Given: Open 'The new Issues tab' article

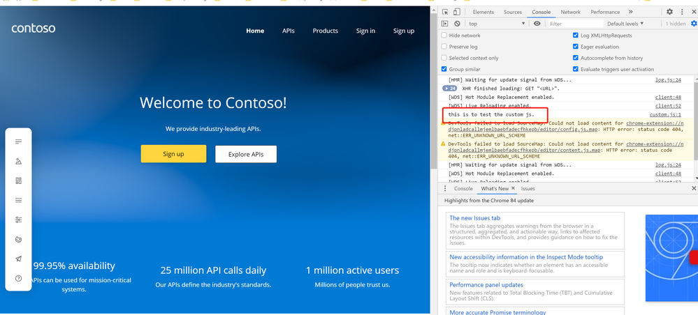Looking at the screenshot, I should [x=474, y=217].
